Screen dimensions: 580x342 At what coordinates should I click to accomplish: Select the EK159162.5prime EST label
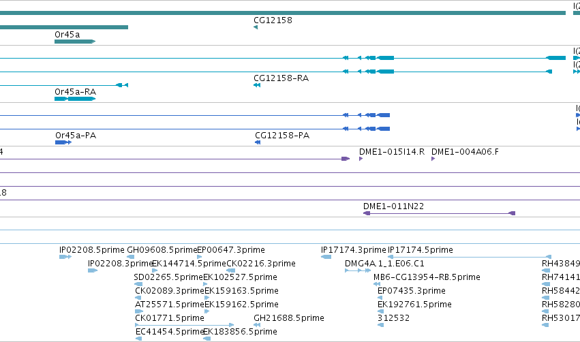[x=241, y=305]
